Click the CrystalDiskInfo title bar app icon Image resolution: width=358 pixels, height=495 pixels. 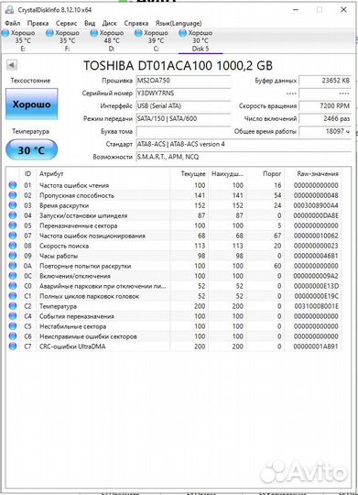(x=10, y=10)
